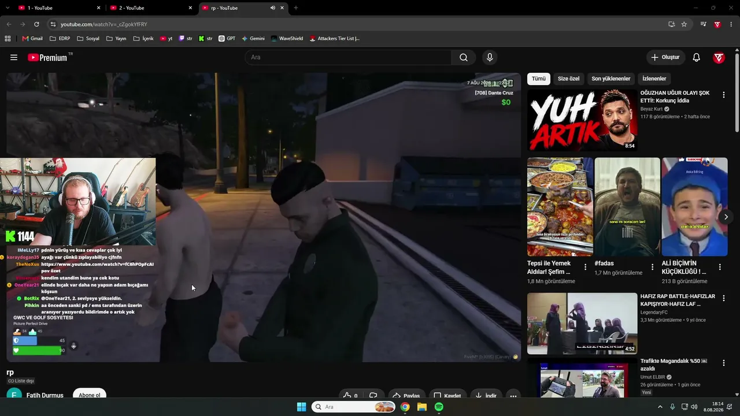
Task: Open Fatih Durmus channel link
Action: (45, 396)
